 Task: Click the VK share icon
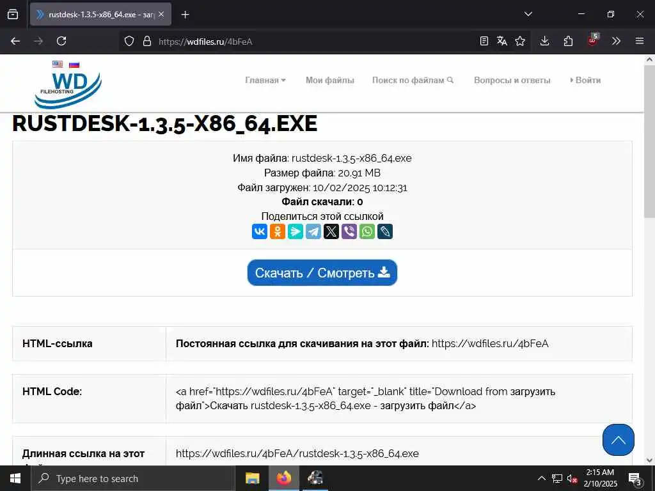[x=260, y=231]
